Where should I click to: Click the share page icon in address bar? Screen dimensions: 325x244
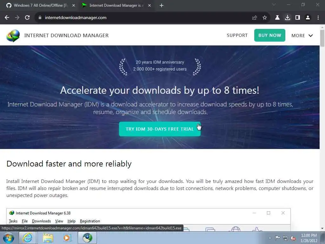coord(255,18)
